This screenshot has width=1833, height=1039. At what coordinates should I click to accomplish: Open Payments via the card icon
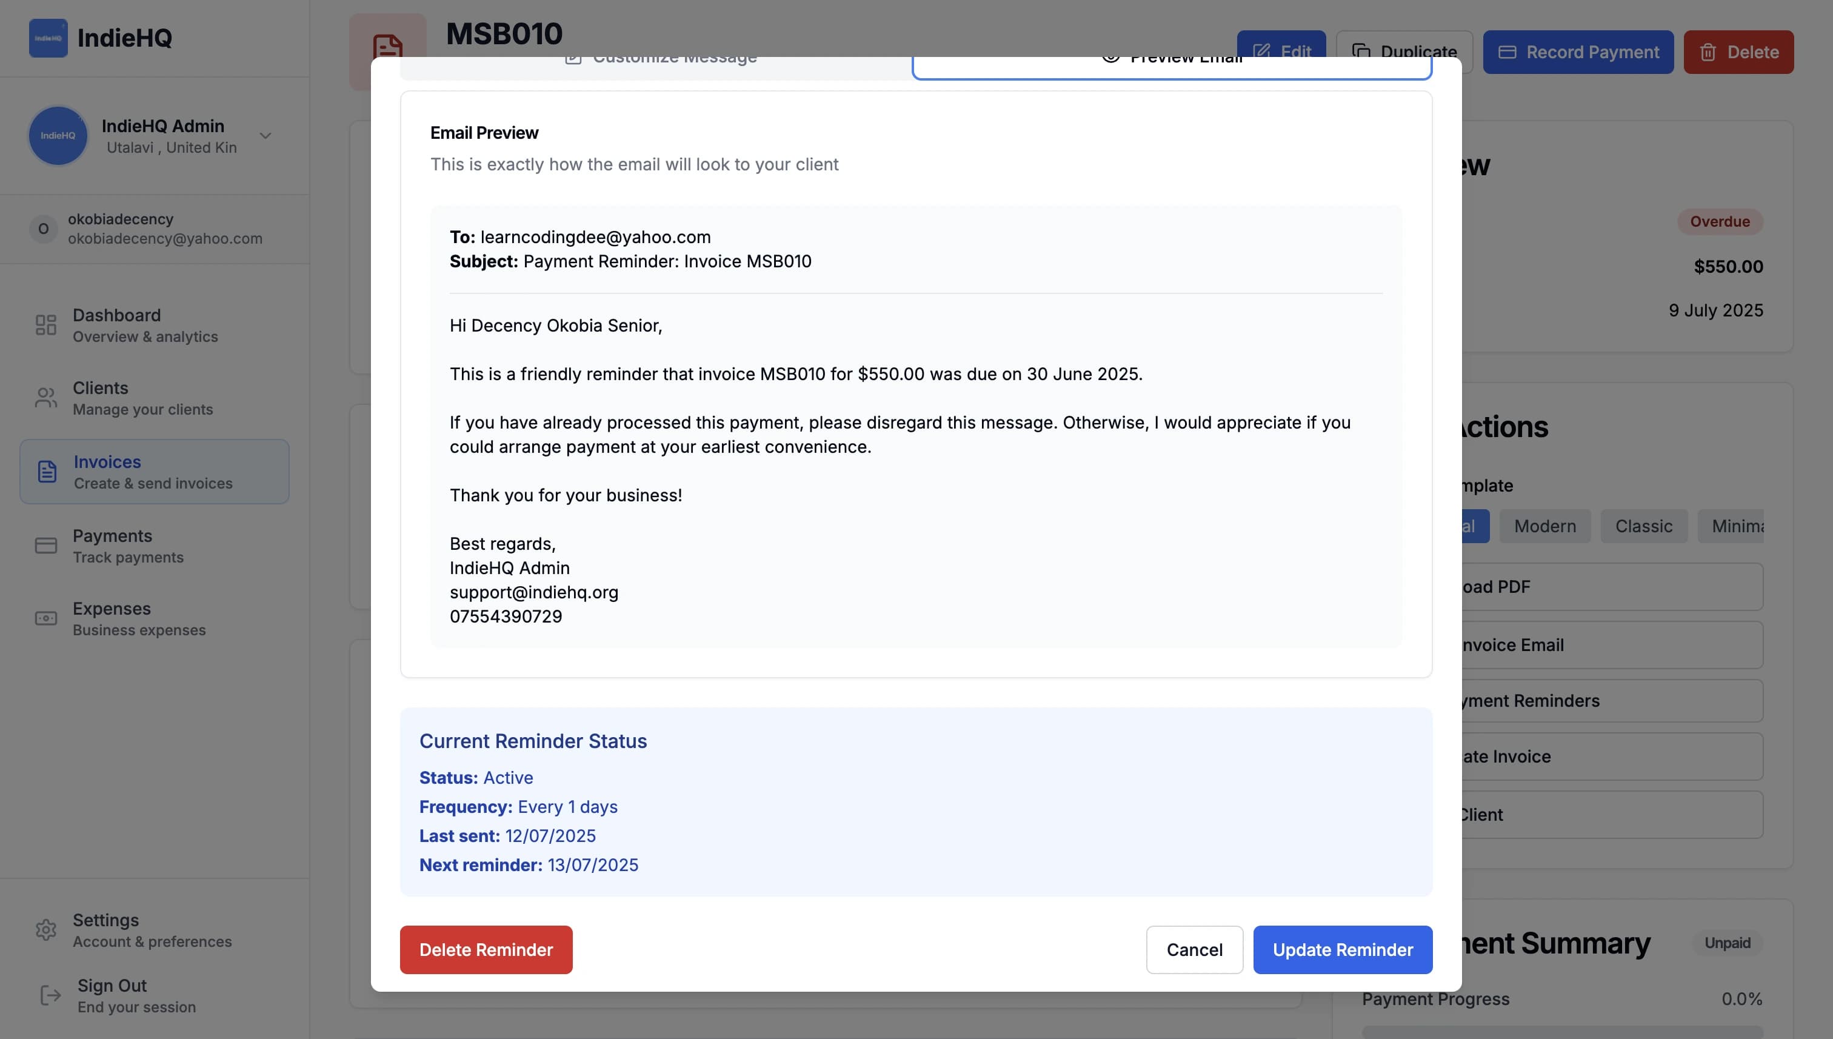coord(45,545)
